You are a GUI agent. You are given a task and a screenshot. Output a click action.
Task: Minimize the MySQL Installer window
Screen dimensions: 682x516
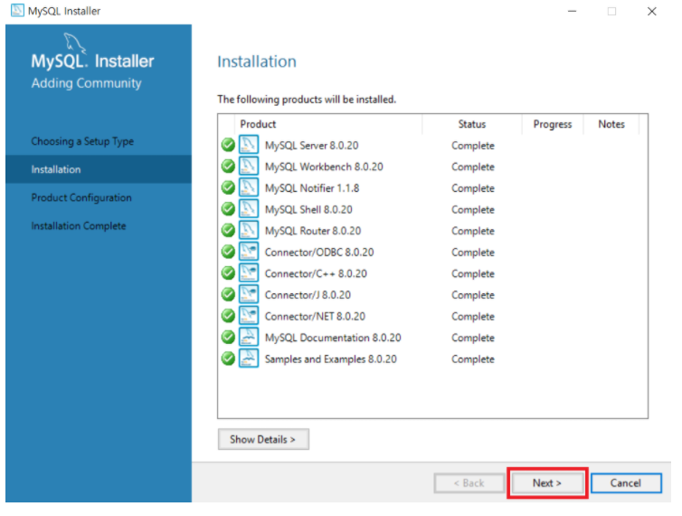point(572,11)
